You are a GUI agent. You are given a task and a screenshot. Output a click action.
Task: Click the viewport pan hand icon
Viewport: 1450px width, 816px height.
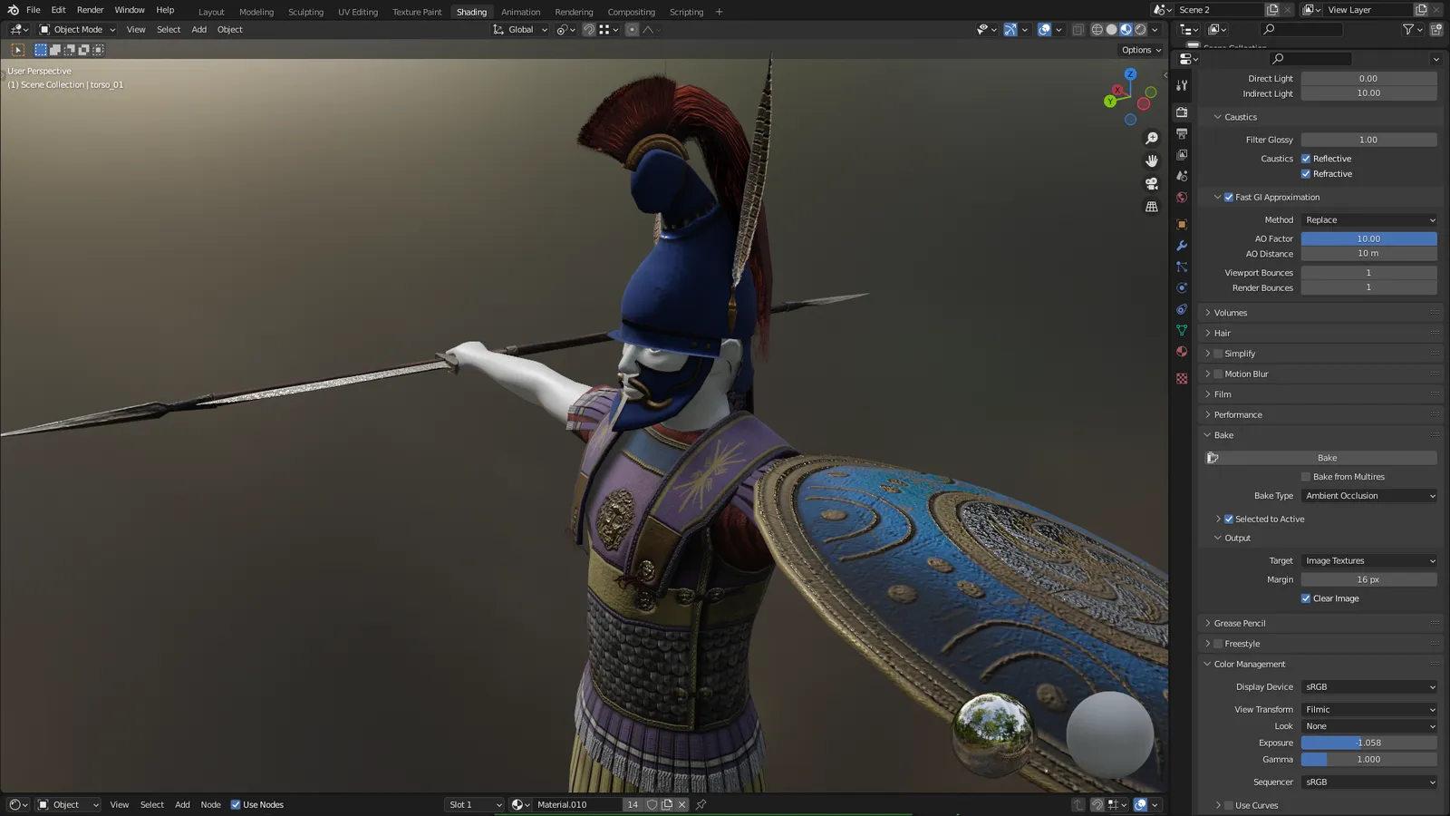(x=1152, y=161)
